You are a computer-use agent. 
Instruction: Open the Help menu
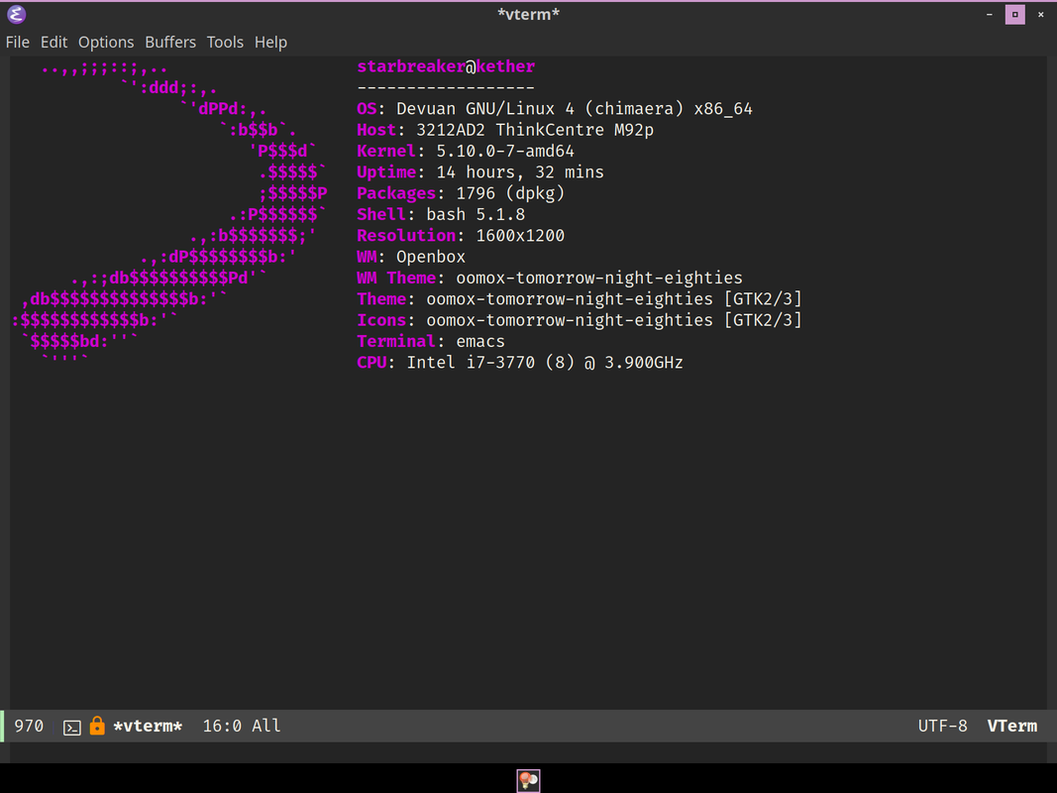[x=271, y=42]
